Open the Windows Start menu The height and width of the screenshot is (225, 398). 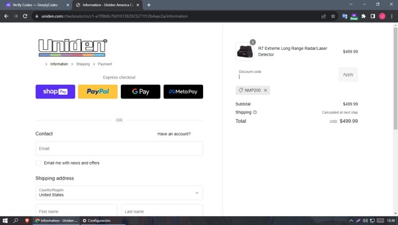[5, 221]
